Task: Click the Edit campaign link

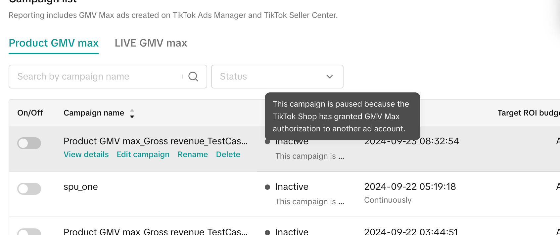Action: pyautogui.click(x=143, y=154)
